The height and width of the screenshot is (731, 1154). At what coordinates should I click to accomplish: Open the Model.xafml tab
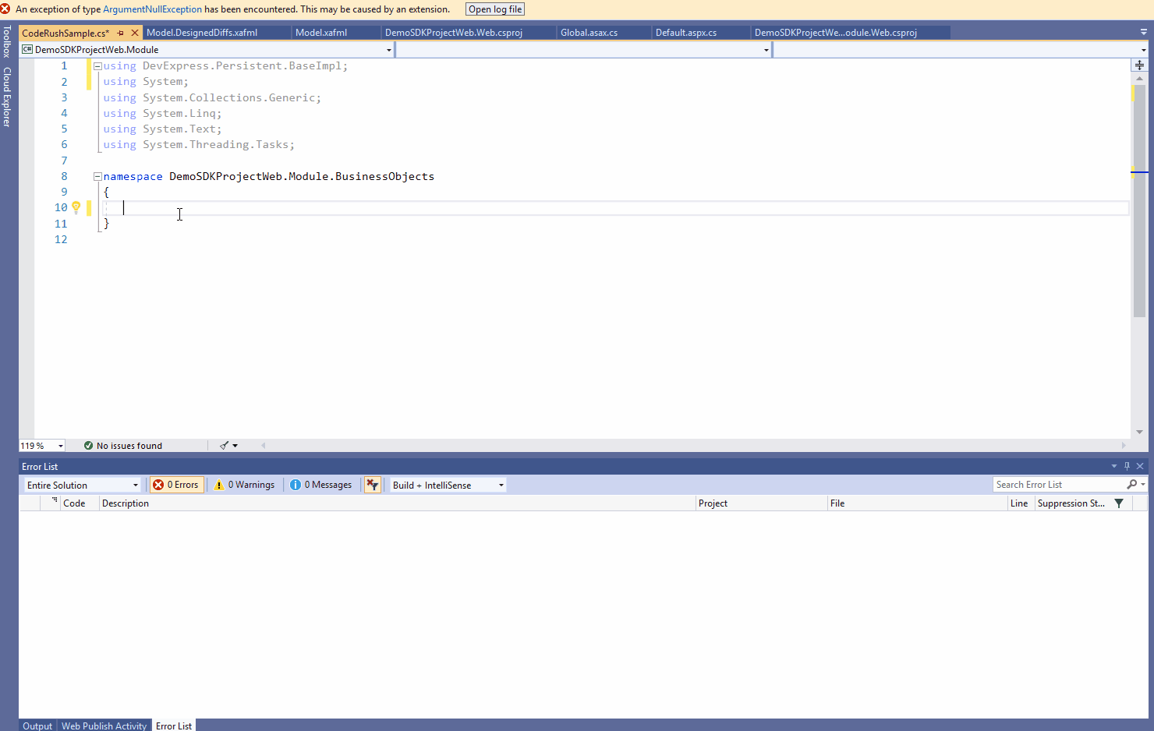(x=321, y=33)
